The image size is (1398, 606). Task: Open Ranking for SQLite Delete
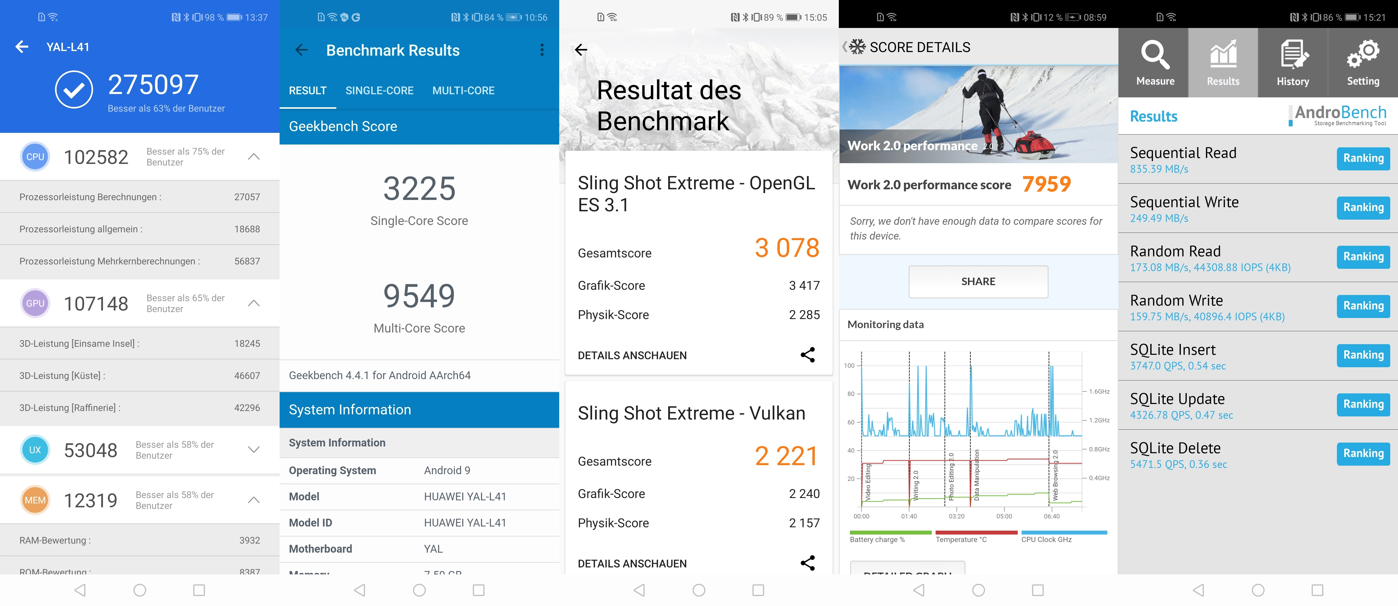coord(1363,454)
